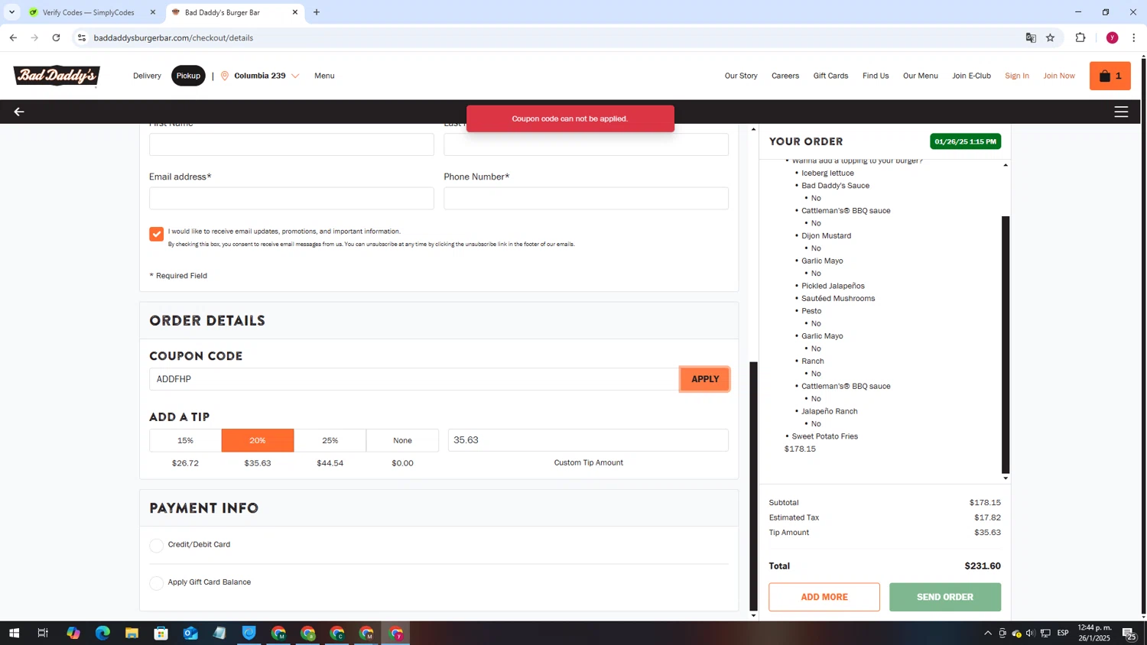Choose the 15% tip option
1147x645 pixels.
point(185,440)
